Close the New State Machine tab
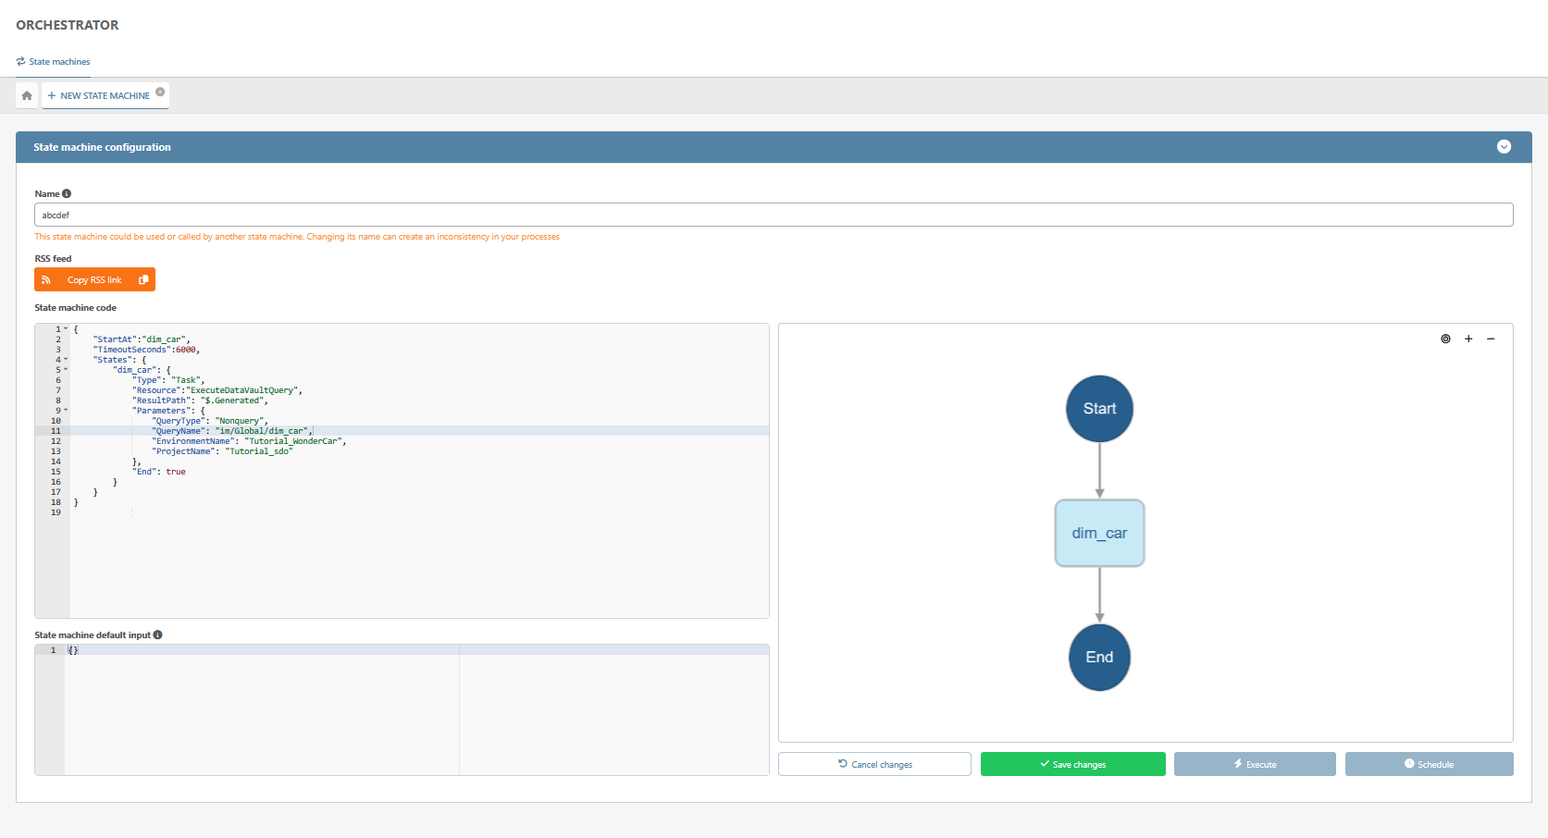Viewport: 1548px width, 838px height. (x=160, y=92)
